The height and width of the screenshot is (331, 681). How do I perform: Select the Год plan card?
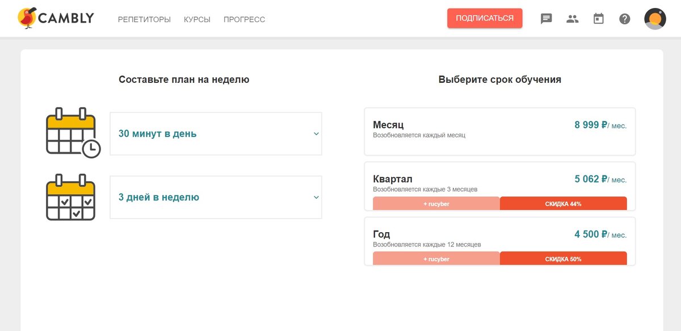tap(500, 241)
